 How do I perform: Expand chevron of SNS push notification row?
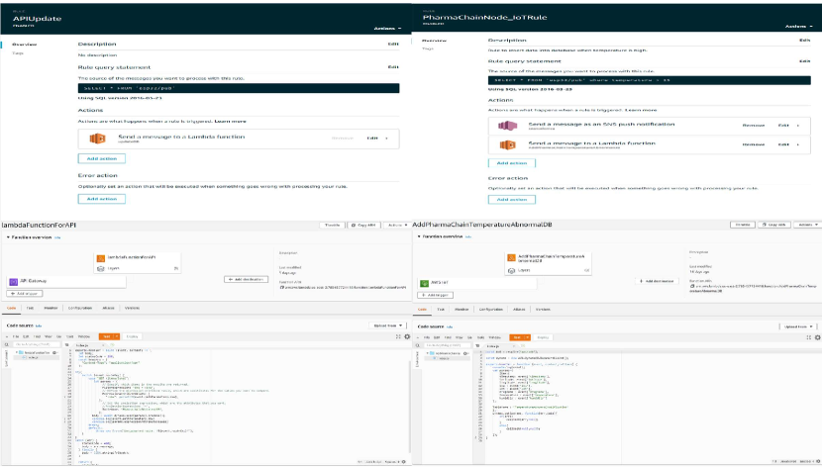798,126
